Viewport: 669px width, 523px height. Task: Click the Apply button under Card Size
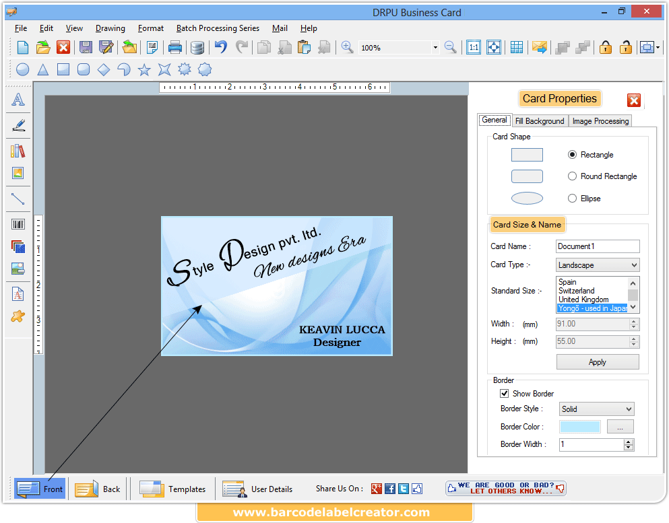pyautogui.click(x=597, y=361)
